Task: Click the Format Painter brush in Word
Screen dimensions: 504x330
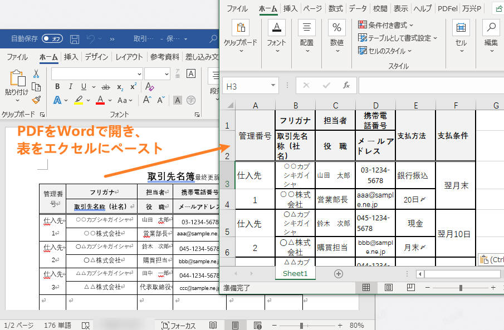Action: coord(36,100)
